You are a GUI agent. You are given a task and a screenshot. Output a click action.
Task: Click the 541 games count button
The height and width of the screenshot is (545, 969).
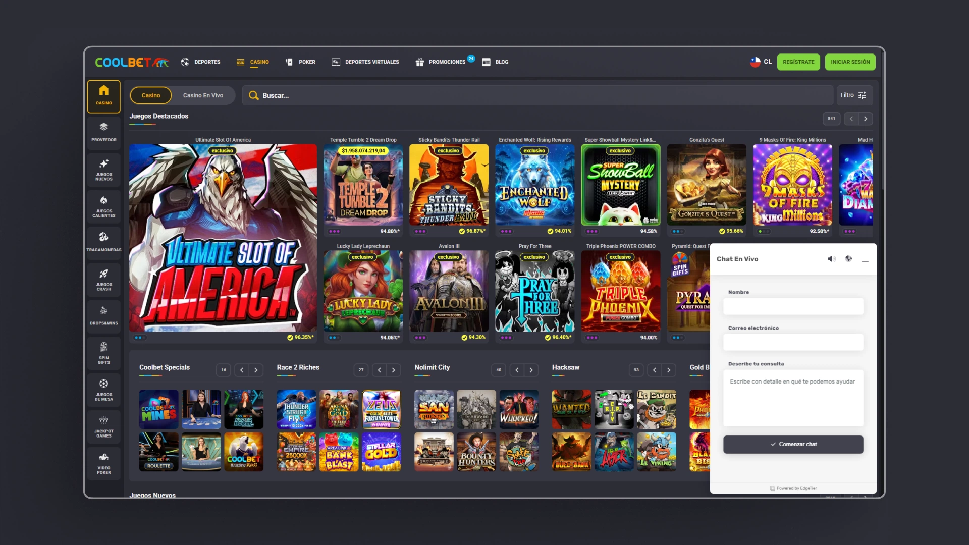click(831, 119)
